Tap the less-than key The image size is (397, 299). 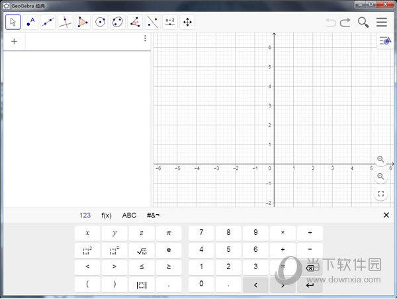(x=87, y=267)
